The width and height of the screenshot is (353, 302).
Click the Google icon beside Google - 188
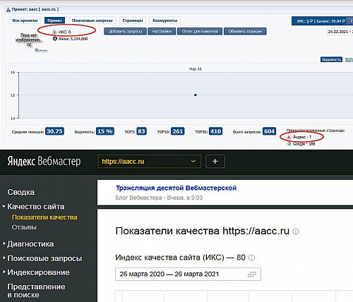click(289, 143)
